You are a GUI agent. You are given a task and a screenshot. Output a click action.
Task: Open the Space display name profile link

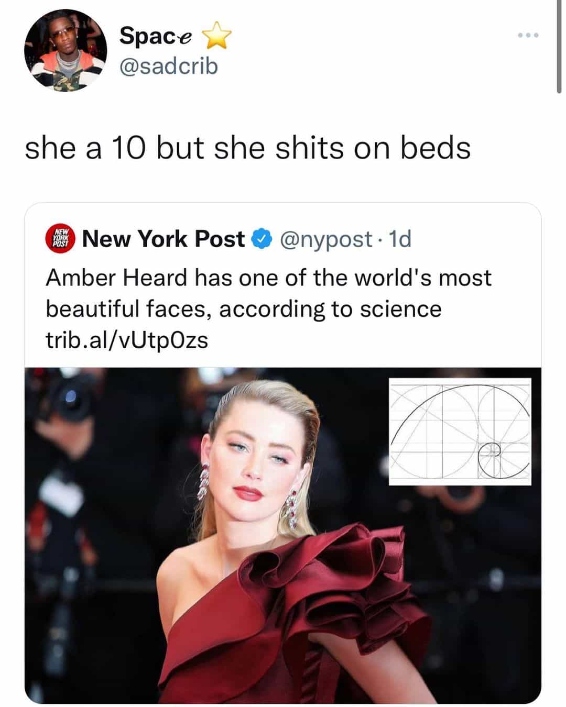(x=155, y=36)
